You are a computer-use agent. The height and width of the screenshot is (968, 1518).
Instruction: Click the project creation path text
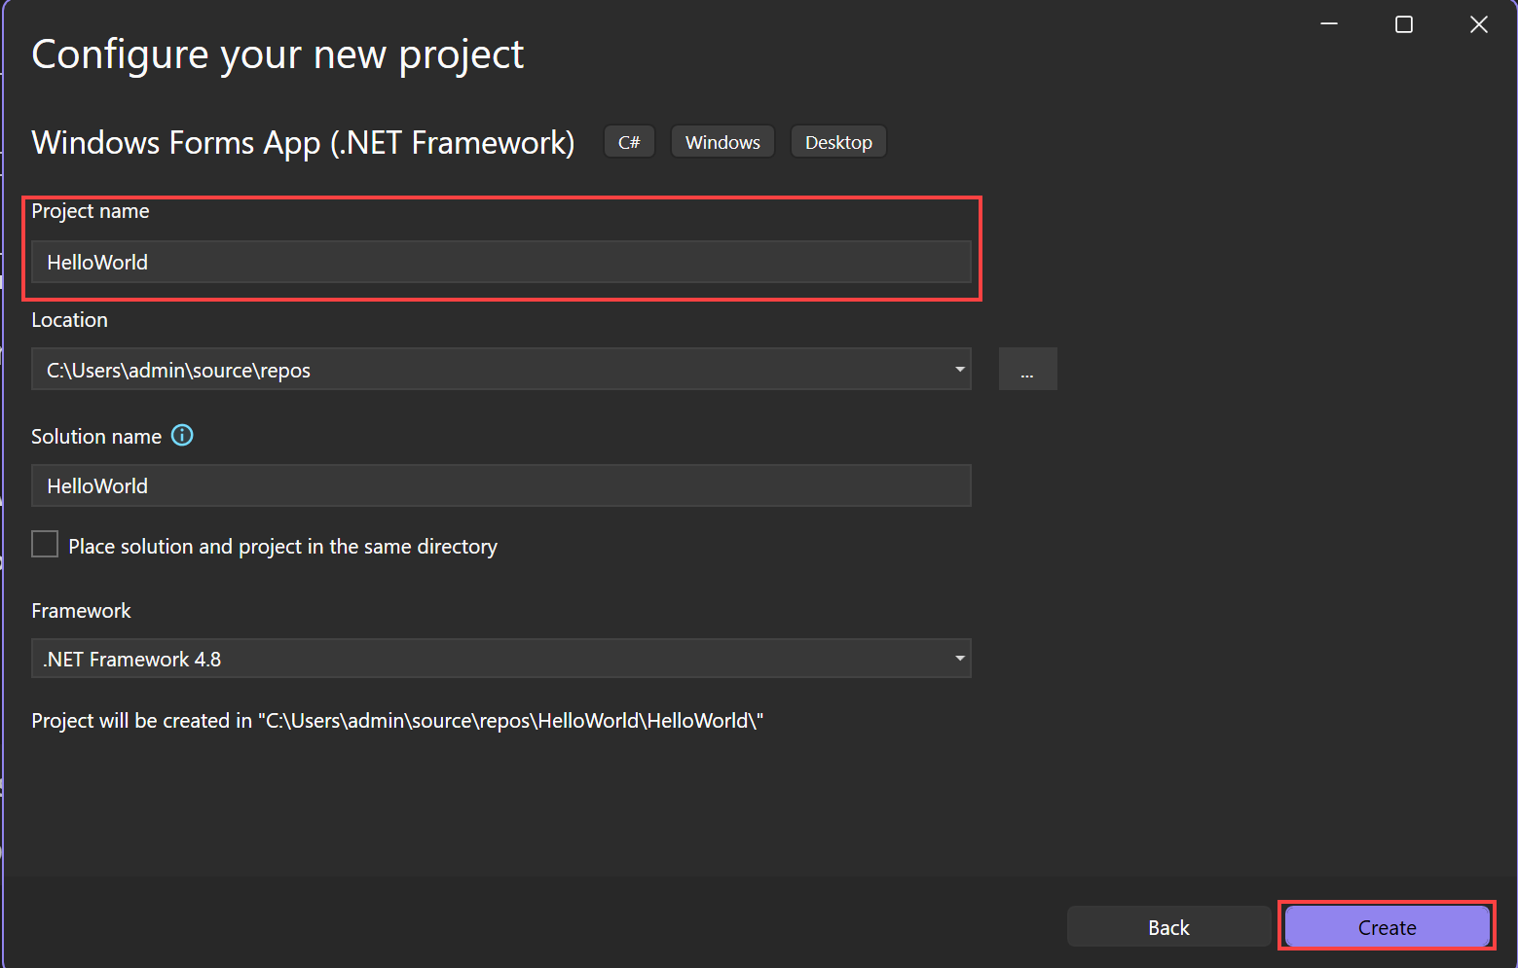pos(397,720)
